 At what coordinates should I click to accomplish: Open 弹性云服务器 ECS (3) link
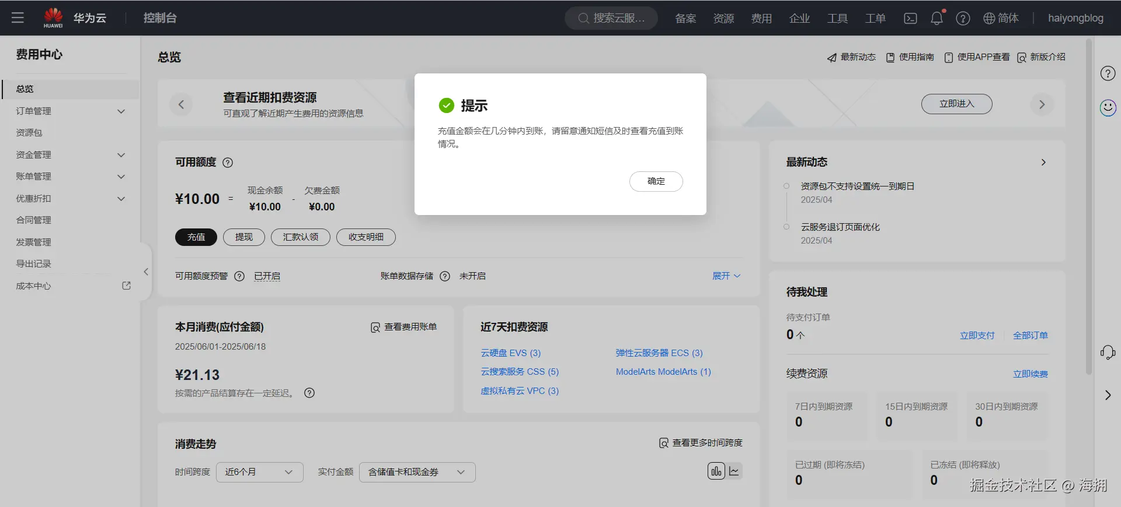pyautogui.click(x=659, y=353)
